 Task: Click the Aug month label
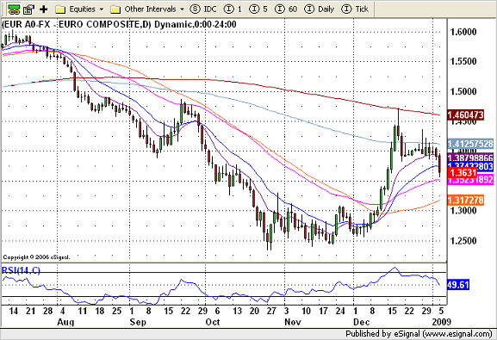pos(65,322)
